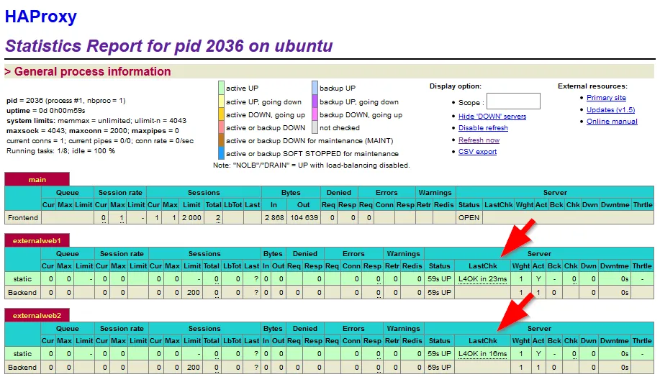Open the Primary site link
Viewport: 660px width, 377px height.
pyautogui.click(x=606, y=98)
